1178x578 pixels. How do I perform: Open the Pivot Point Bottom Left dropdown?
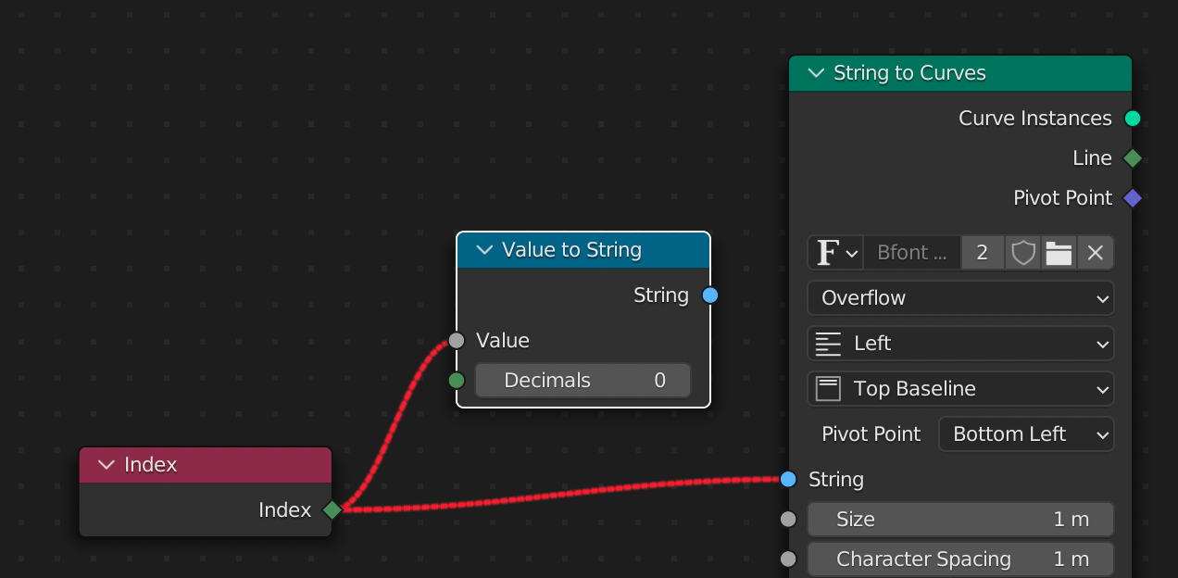click(1026, 434)
